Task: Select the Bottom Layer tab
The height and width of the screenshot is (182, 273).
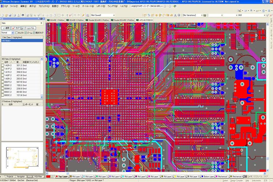Action: (x=208, y=177)
